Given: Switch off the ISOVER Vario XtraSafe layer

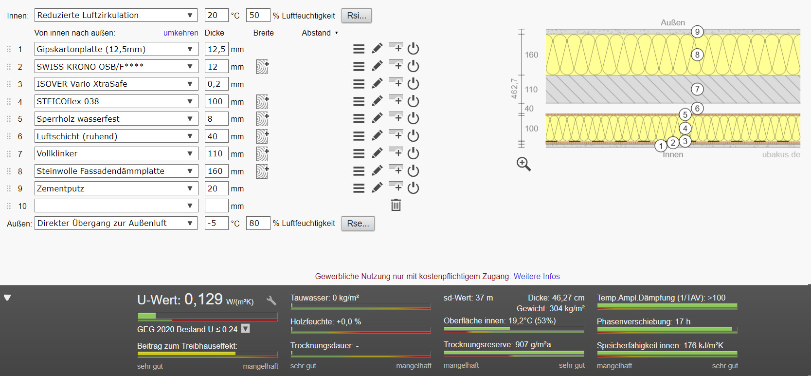Looking at the screenshot, I should click(413, 84).
